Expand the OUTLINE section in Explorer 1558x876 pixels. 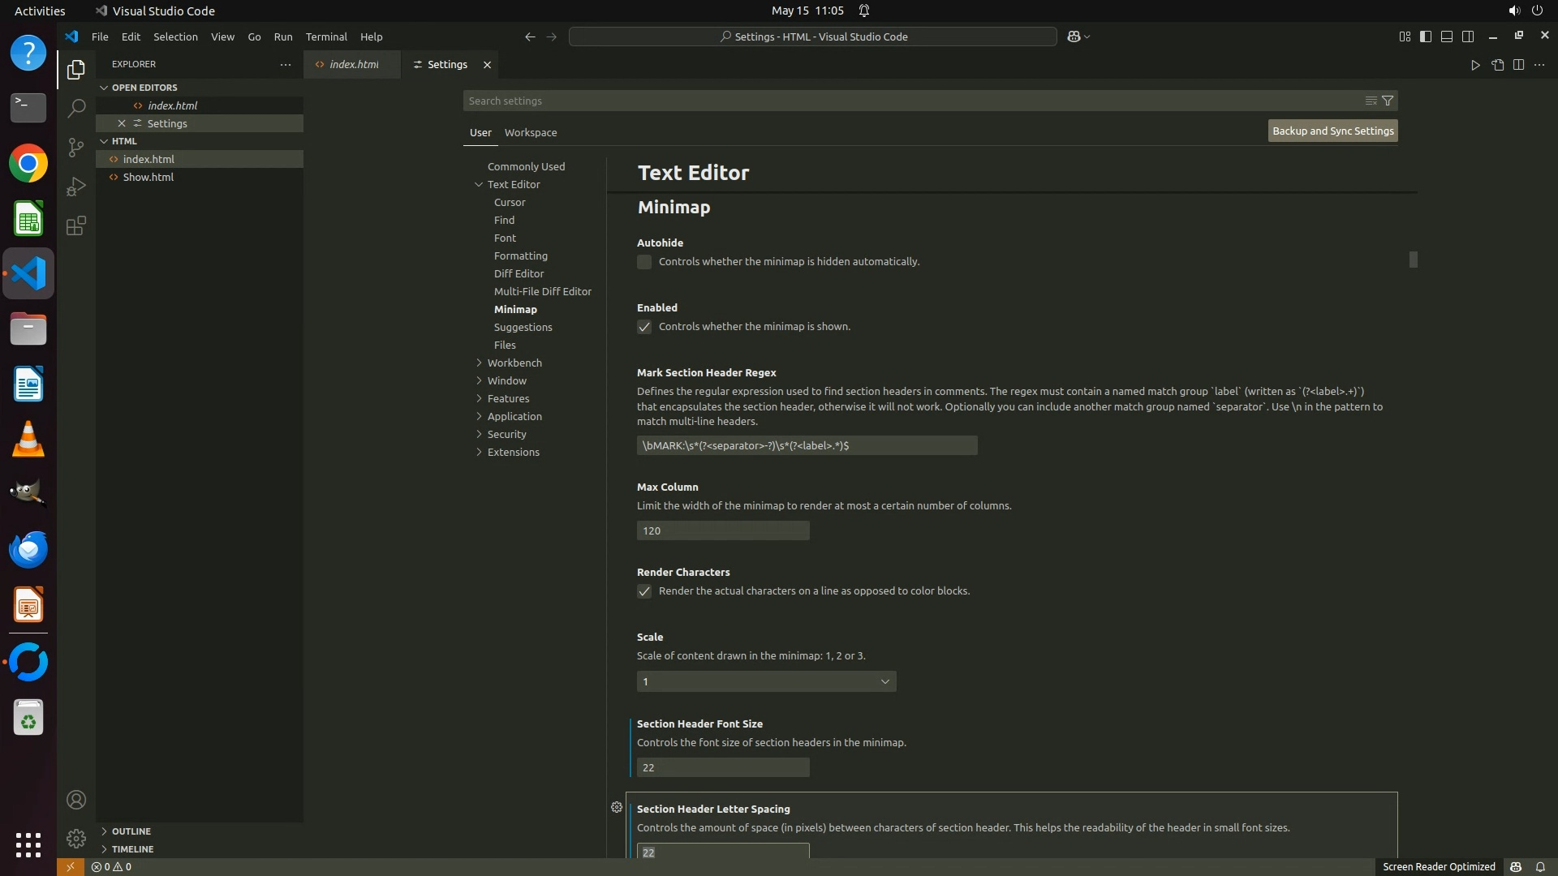coord(131,831)
